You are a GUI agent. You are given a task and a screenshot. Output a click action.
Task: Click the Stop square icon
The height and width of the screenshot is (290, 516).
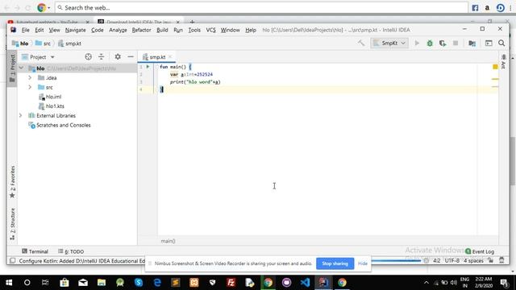[x=456, y=43]
